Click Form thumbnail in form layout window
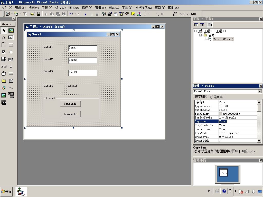The width and height of the screenshot is (263, 197). pyautogui.click(x=224, y=172)
